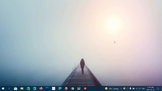Open the white tile taskbar app
Image resolution: width=162 pixels, height=91 pixels.
tap(53, 88)
